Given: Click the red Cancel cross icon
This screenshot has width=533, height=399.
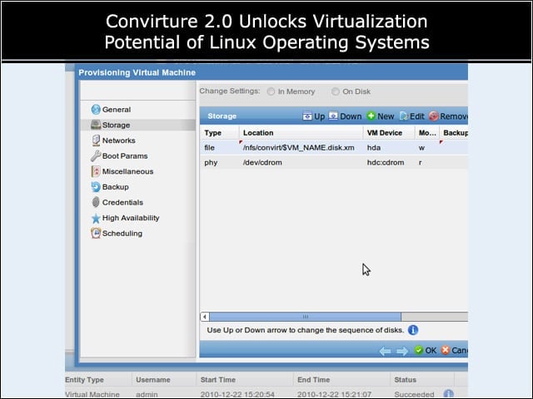Looking at the screenshot, I should click(446, 350).
